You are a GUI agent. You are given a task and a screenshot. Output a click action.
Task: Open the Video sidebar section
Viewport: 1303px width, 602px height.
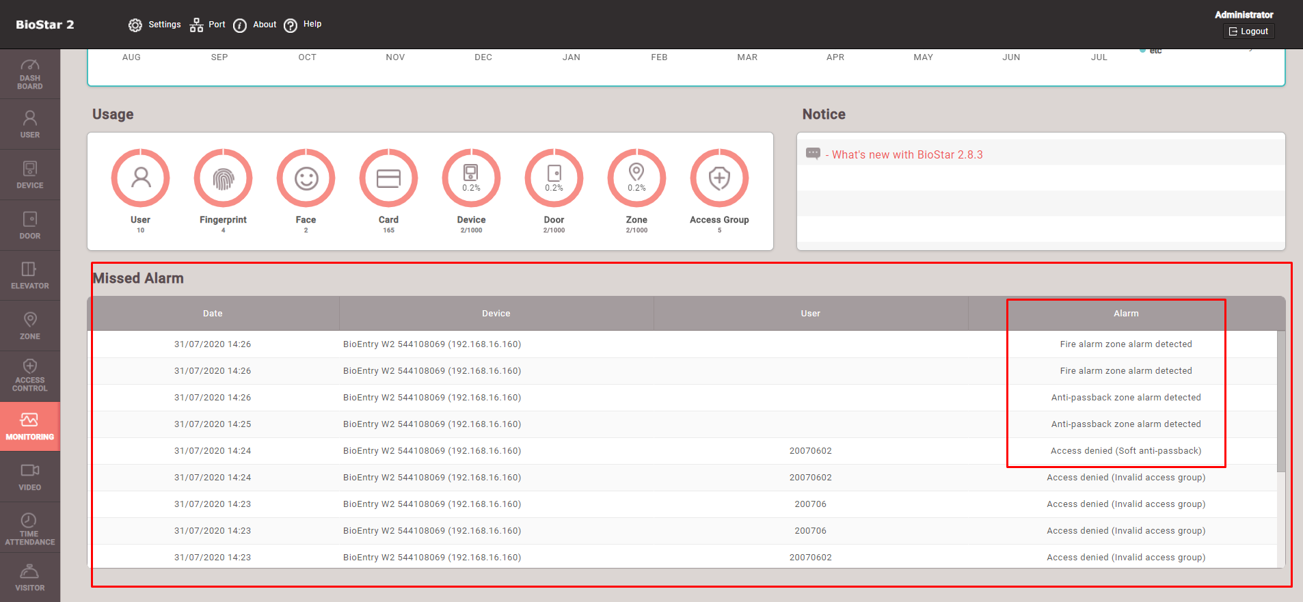30,477
